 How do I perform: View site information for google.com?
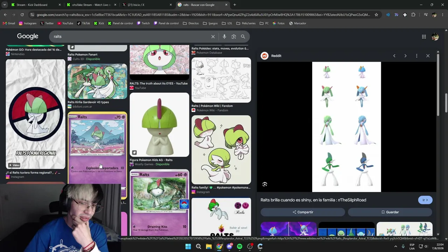pos(32,15)
